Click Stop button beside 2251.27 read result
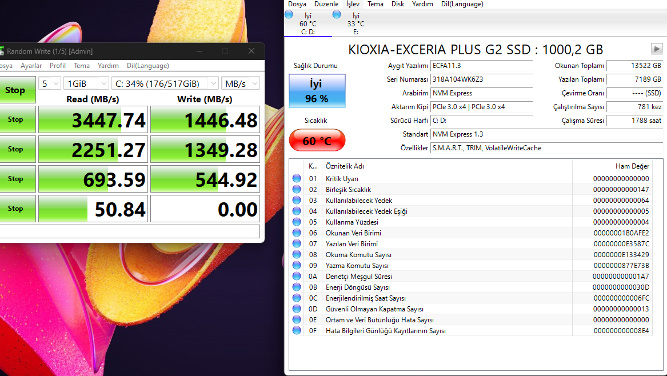The width and height of the screenshot is (667, 376). tap(17, 149)
